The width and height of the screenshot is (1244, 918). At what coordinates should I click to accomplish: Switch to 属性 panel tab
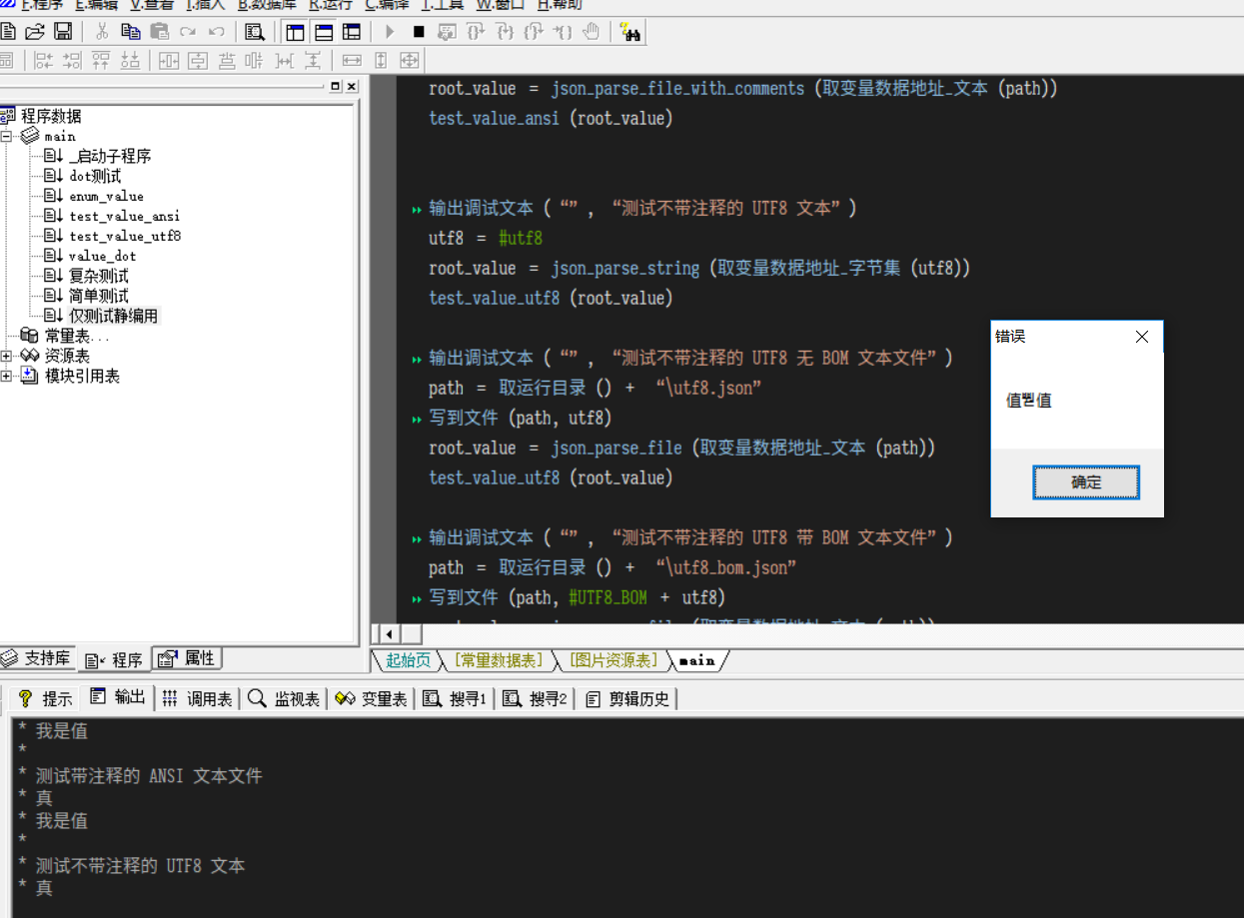coord(187,658)
